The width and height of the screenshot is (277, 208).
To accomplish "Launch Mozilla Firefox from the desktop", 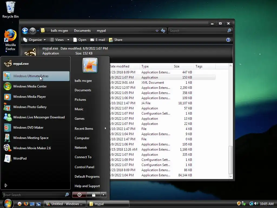I will [x=11, y=40].
